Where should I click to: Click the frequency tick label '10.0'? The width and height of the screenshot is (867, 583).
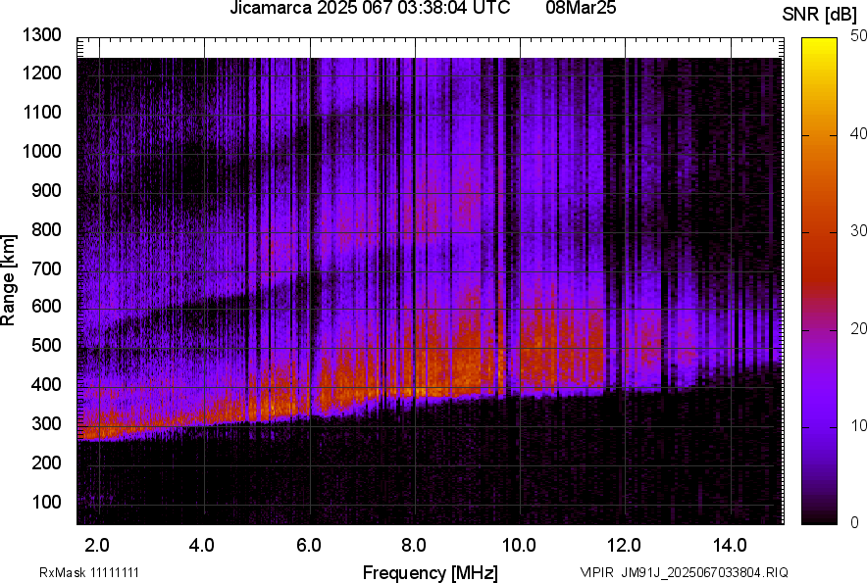(519, 546)
